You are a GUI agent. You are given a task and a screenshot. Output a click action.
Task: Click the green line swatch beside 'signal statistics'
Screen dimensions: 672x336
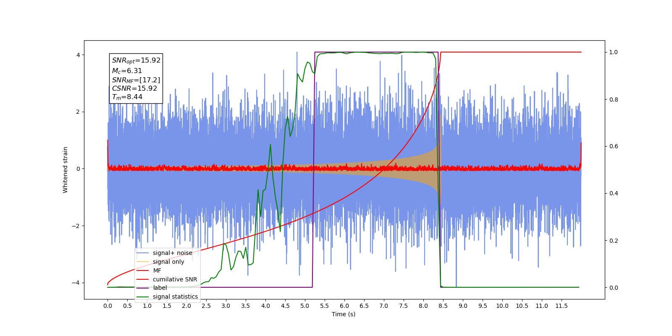(x=143, y=297)
